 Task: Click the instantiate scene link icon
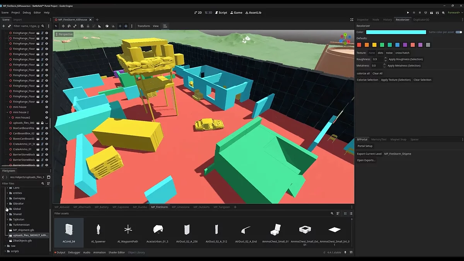coord(9,26)
